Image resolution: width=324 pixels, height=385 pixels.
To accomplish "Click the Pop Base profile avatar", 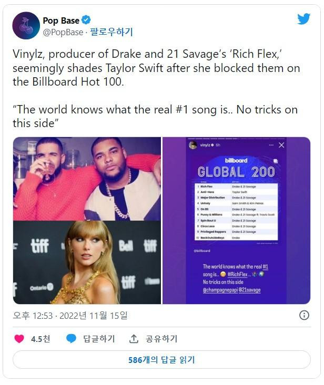I will 26,25.
